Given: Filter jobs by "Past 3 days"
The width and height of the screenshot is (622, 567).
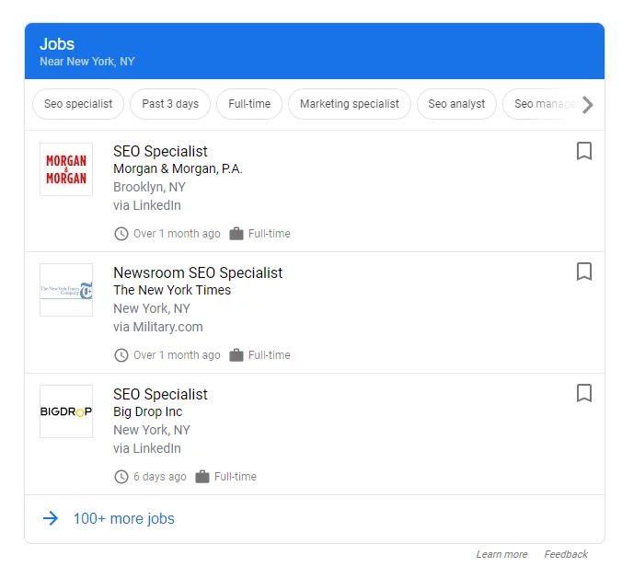Looking at the screenshot, I should [170, 104].
